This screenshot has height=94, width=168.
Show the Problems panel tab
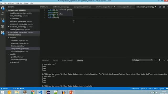[45, 60]
